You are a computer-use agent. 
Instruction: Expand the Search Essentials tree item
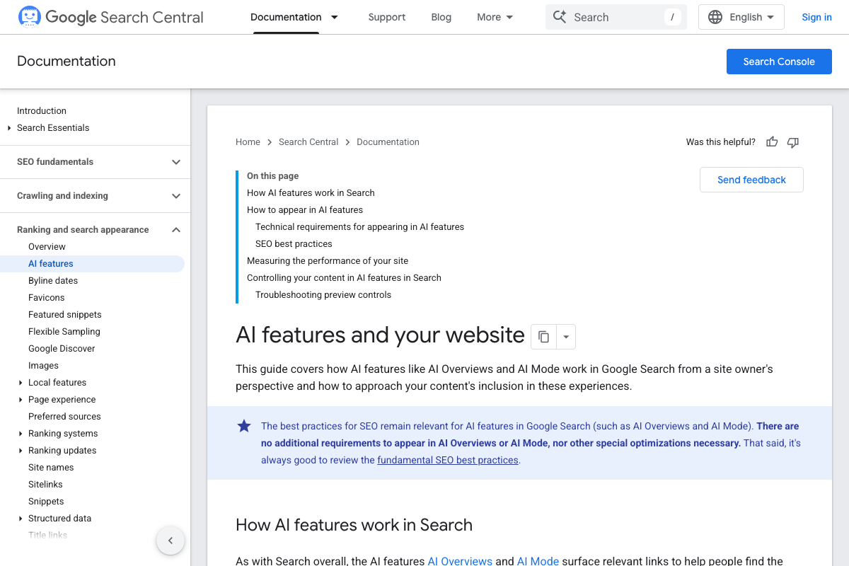click(9, 128)
